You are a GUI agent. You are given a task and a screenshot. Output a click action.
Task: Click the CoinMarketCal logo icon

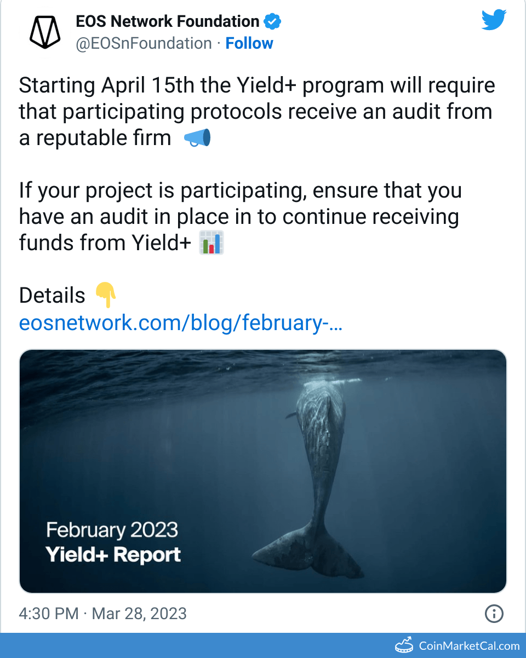[404, 646]
